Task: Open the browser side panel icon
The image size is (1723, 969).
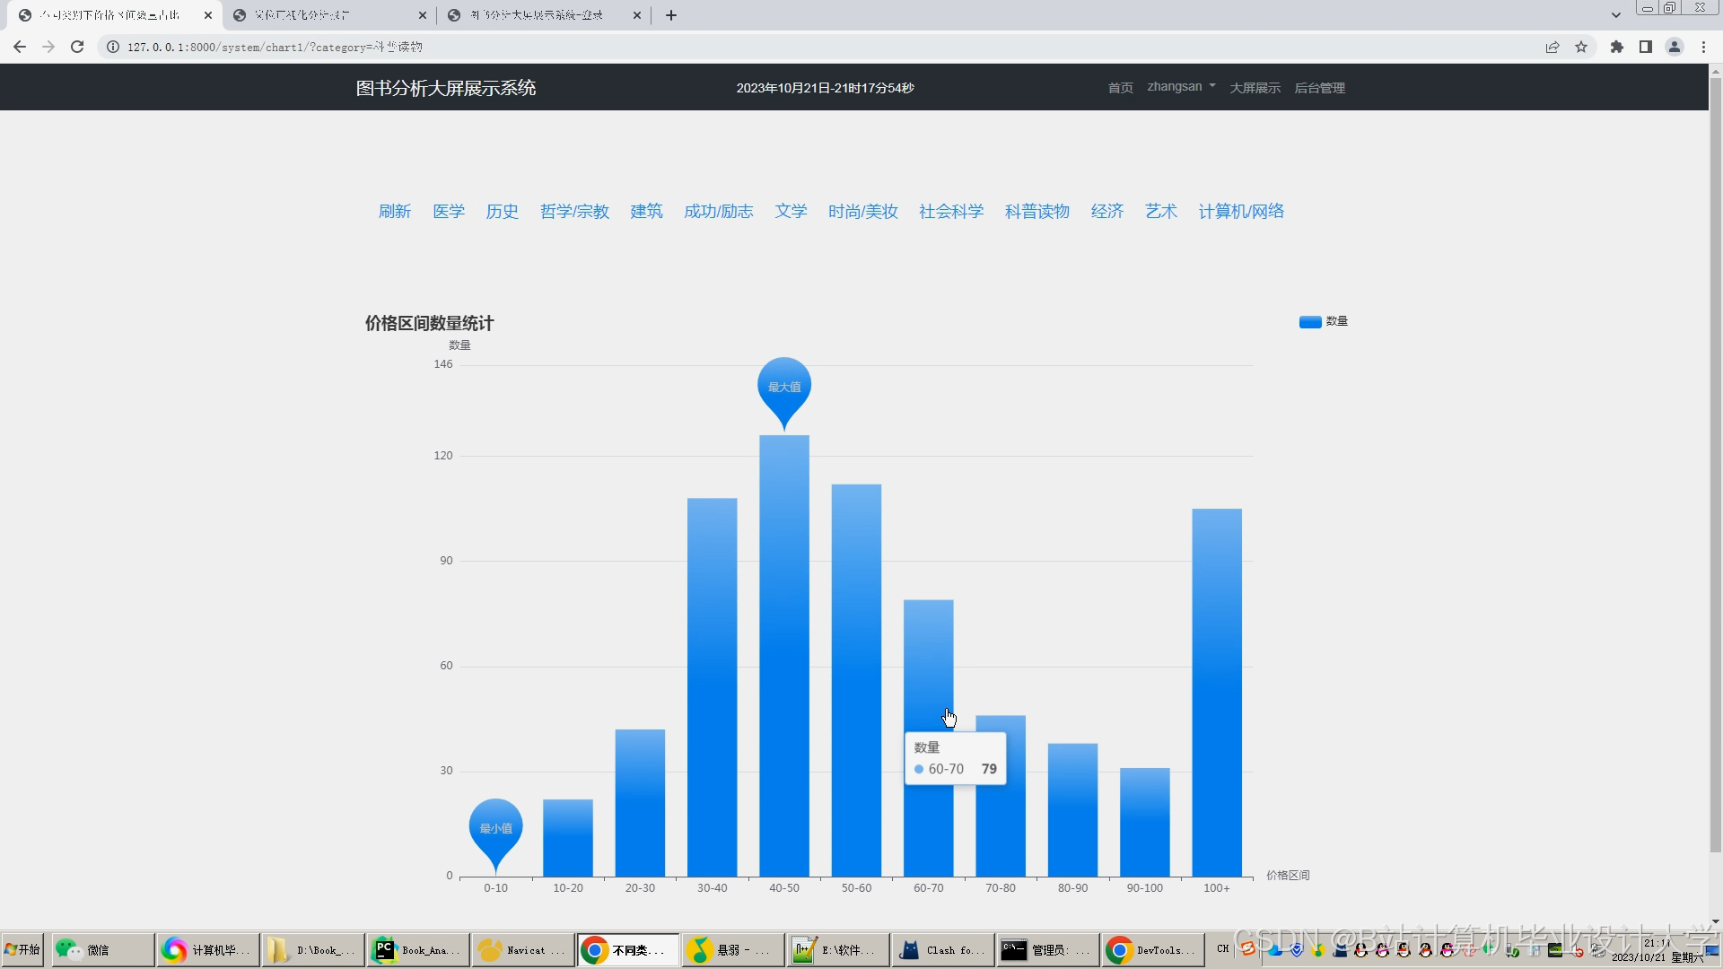Action: 1646,47
